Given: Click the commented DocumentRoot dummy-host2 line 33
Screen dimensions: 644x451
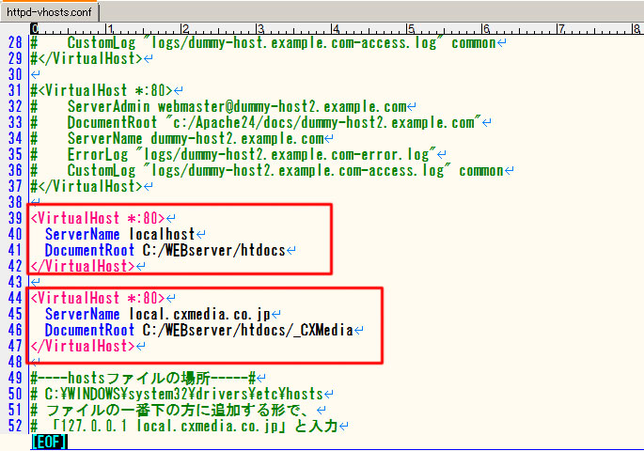Looking at the screenshot, I should pos(275,122).
